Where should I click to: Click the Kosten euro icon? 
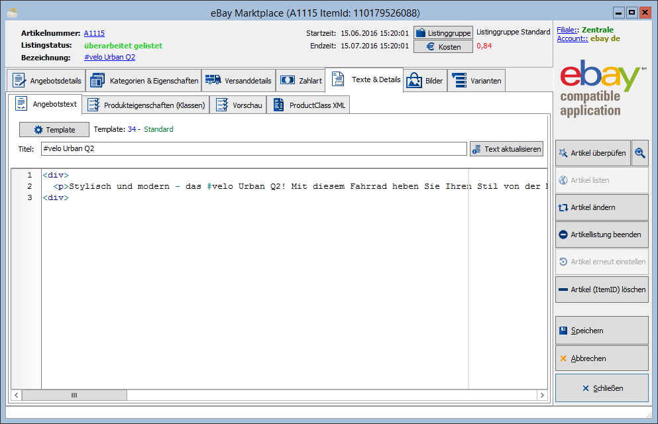[x=430, y=46]
